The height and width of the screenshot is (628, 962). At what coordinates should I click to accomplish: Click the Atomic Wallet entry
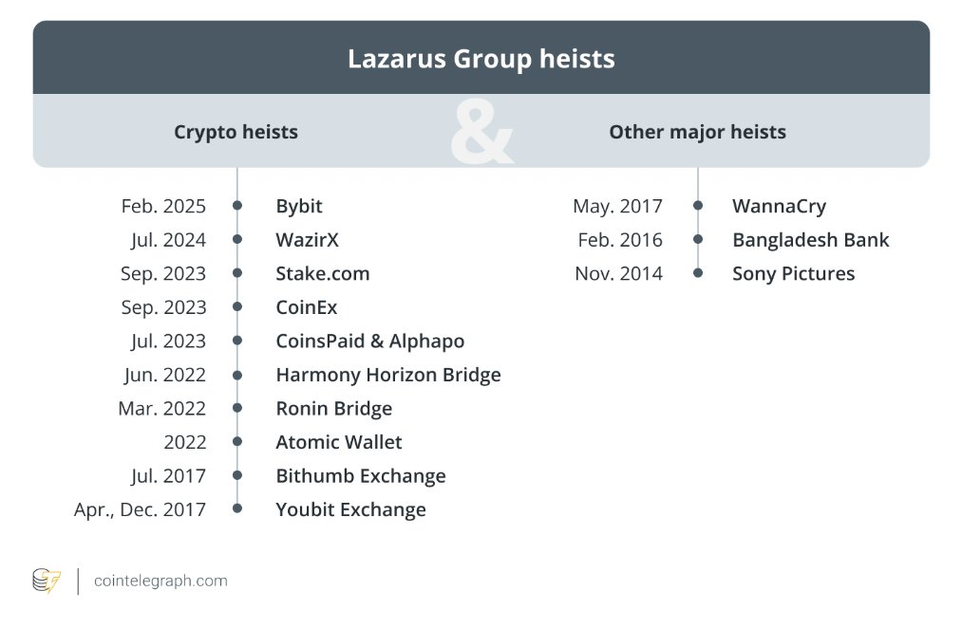339,442
